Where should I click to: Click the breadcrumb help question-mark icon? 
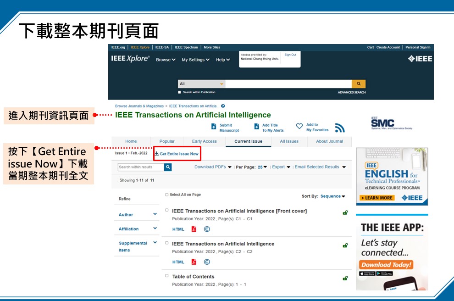(x=223, y=106)
